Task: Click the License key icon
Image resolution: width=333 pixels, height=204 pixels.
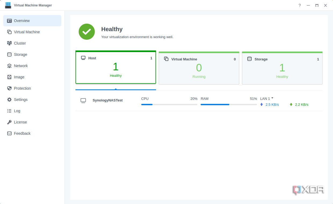Action: (x=9, y=122)
